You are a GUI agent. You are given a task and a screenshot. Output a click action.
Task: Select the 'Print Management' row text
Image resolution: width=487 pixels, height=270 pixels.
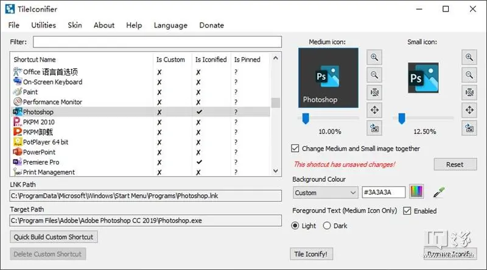(49, 172)
